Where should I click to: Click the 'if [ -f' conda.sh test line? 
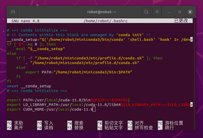point(89,58)
